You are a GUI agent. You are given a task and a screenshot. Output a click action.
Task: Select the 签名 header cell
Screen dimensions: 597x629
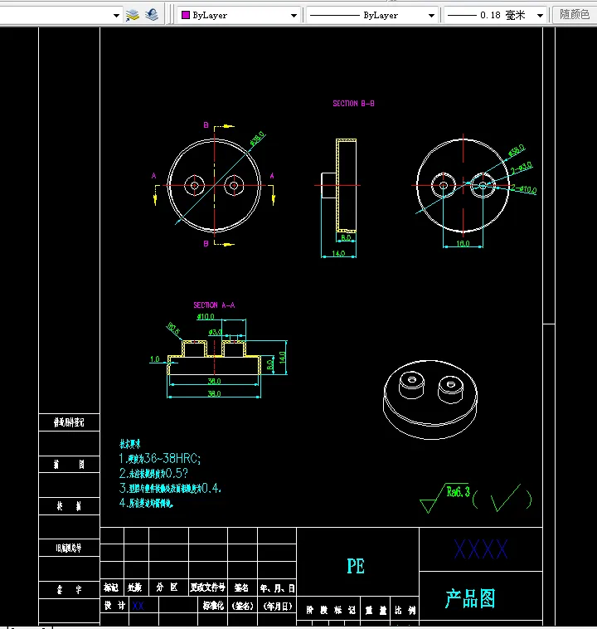pos(241,588)
